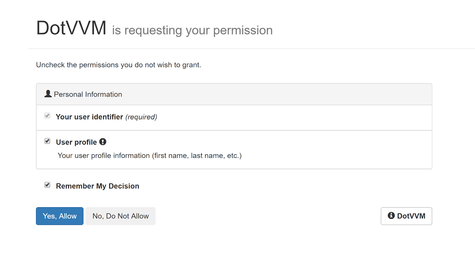Click the info icon inside DotVVM button
This screenshot has width=475, height=262.
pyautogui.click(x=391, y=216)
